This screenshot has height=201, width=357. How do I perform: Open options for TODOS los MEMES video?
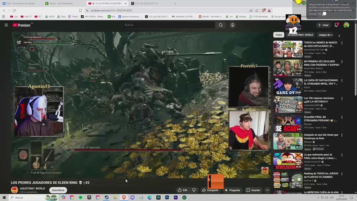(x=342, y=43)
